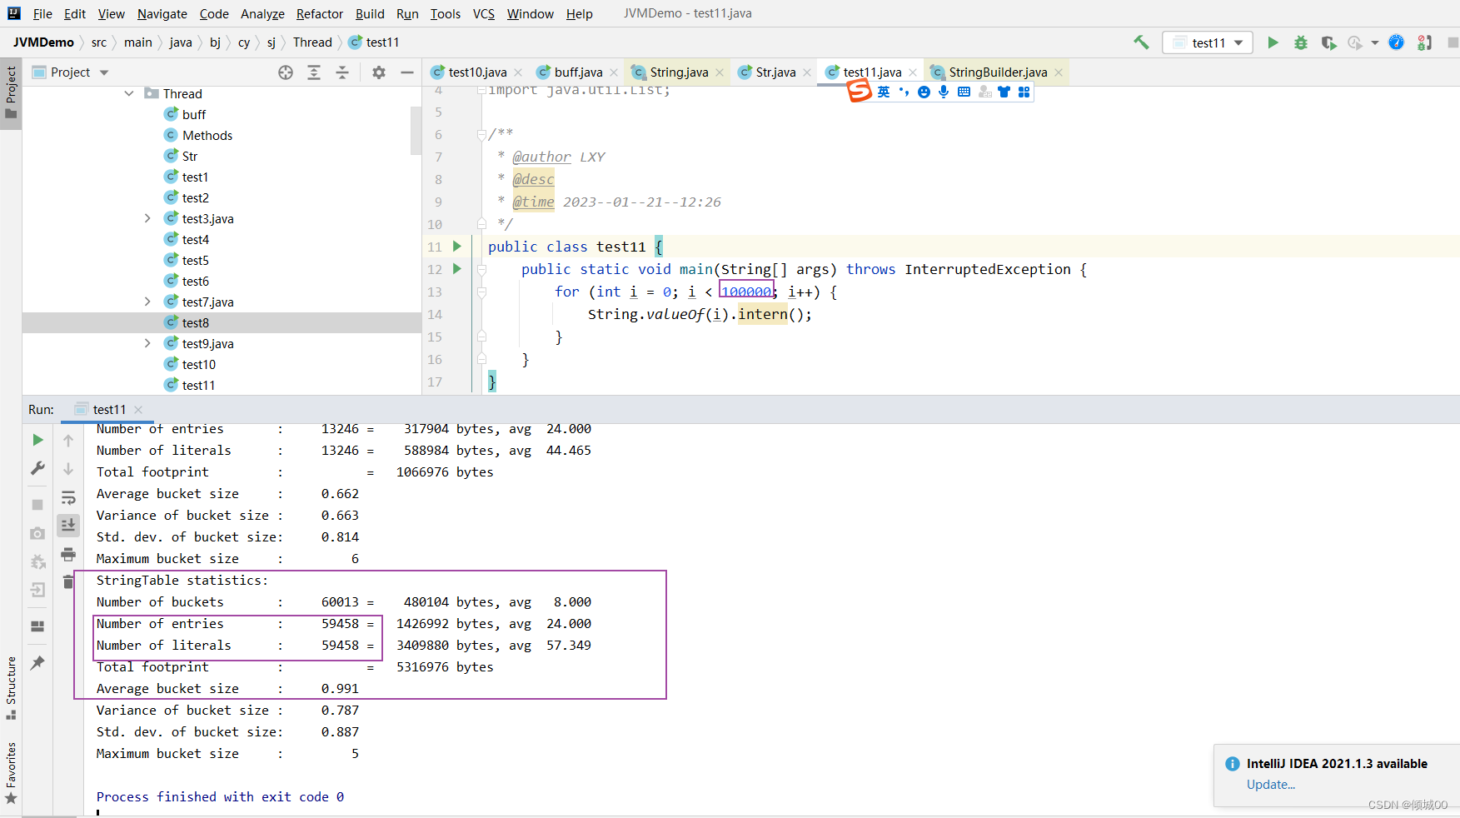Viewport: 1460px width, 818px height.
Task: Expand test9.java in project tree
Action: point(147,343)
